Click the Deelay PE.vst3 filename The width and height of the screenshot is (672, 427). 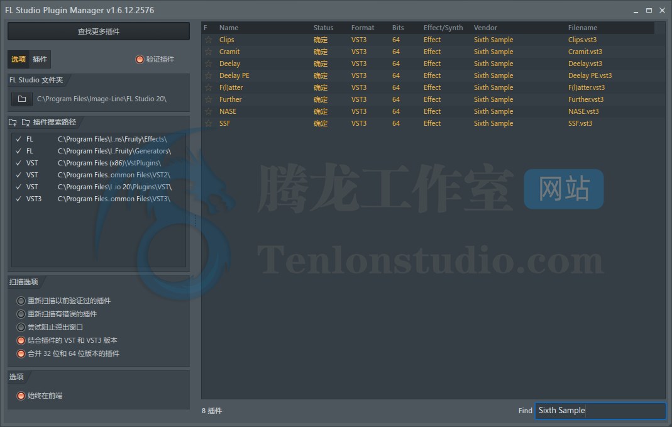pyautogui.click(x=590, y=76)
